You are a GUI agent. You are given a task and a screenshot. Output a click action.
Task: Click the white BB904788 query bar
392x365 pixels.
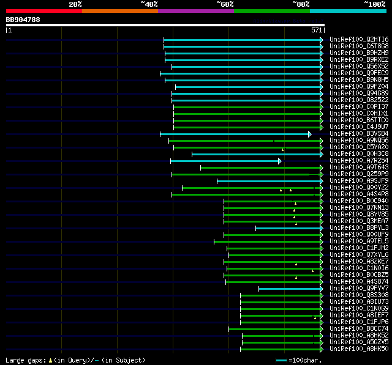pos(165,25)
